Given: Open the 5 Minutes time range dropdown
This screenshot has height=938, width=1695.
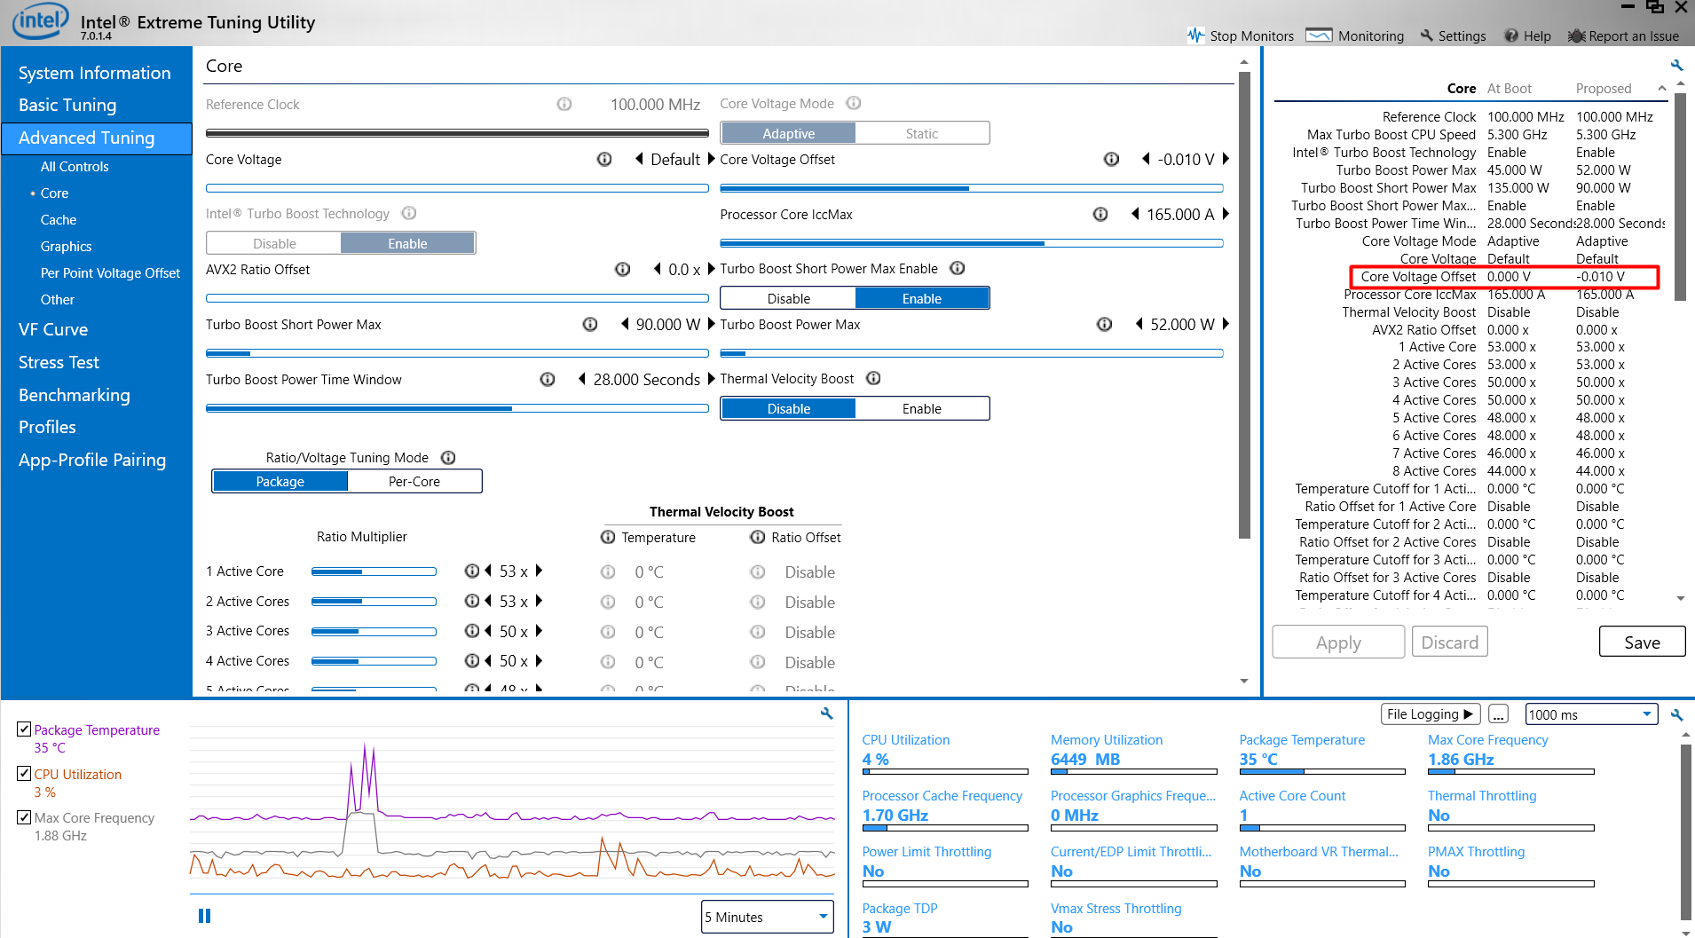Looking at the screenshot, I should pyautogui.click(x=768, y=917).
